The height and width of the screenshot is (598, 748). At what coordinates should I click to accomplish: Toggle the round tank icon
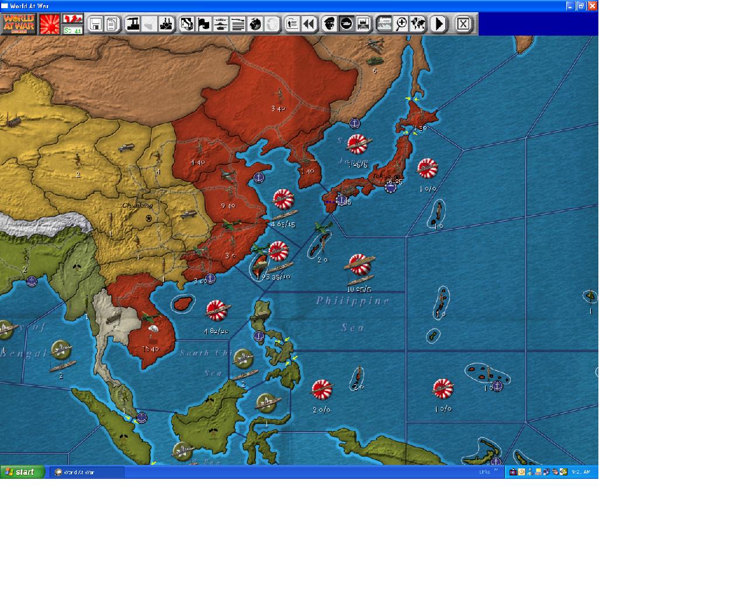tap(347, 24)
